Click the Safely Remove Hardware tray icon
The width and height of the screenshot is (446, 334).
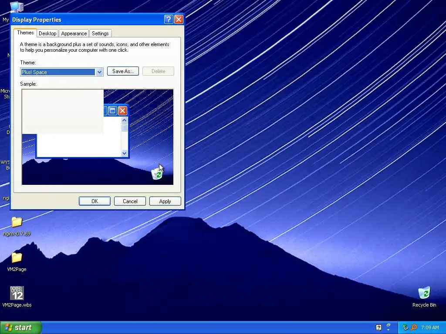405,327
